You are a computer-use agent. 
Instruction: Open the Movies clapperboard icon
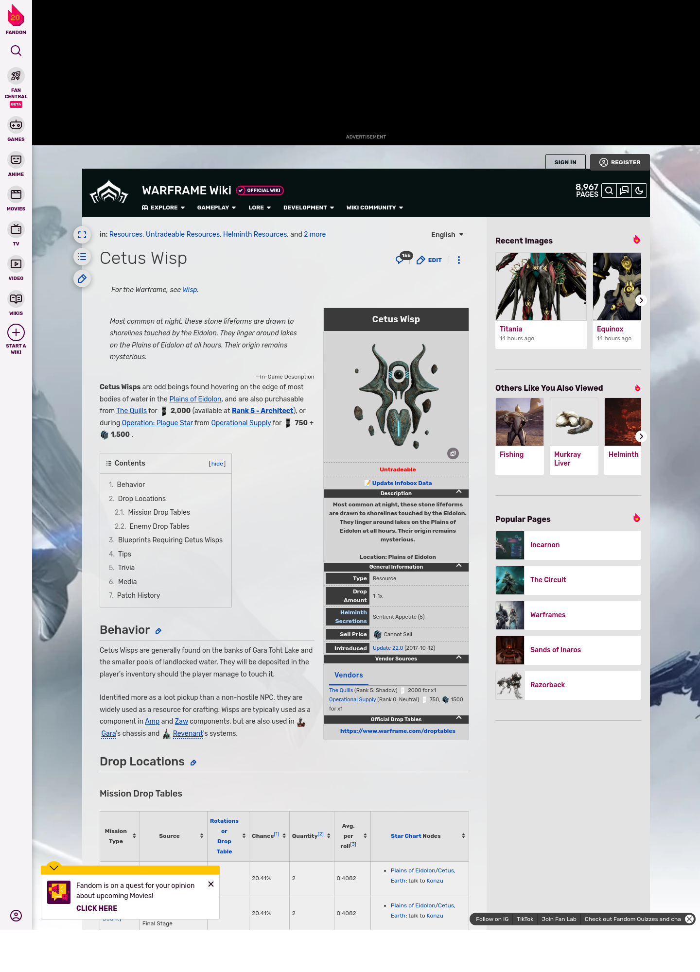point(16,194)
